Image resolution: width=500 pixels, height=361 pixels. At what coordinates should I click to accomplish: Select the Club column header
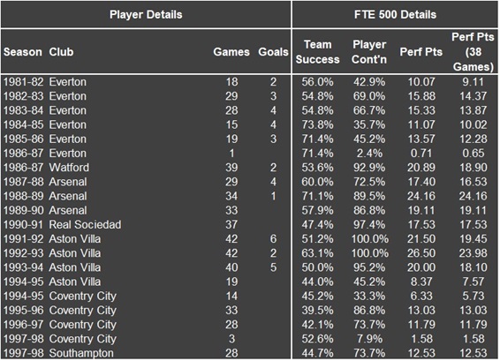61,51
